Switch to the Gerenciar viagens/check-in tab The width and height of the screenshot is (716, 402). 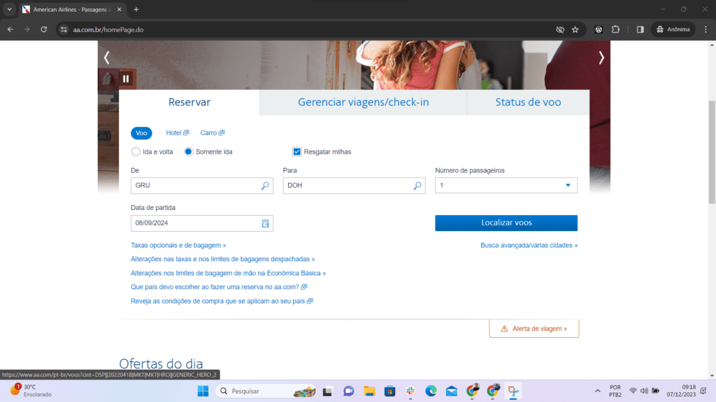coord(363,102)
